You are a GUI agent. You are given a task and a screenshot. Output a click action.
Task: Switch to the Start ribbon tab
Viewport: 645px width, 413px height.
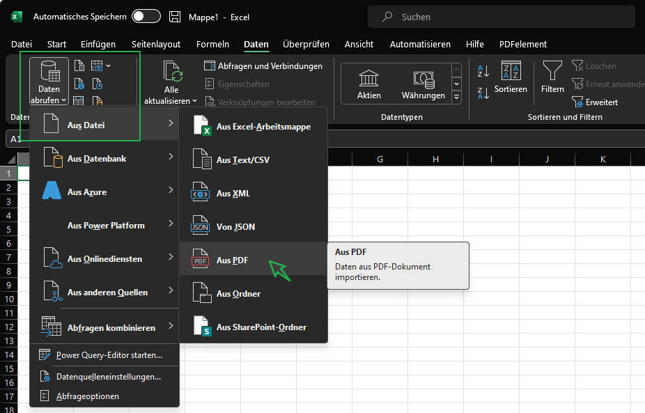(x=56, y=44)
